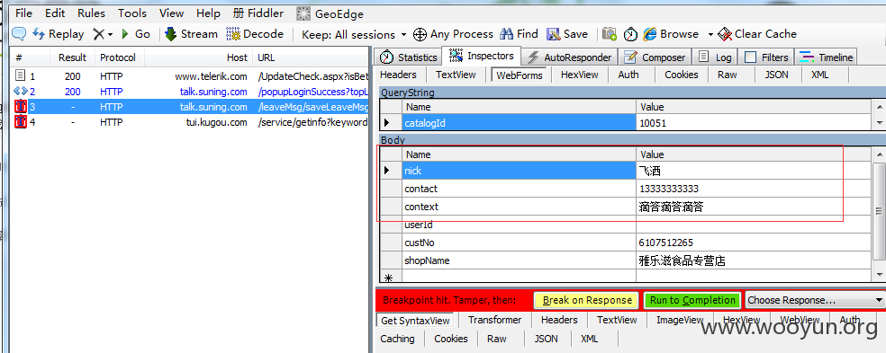Image resolution: width=886 pixels, height=353 pixels.
Task: Click the Body grid vertical scrollbar thumb
Action: click(x=879, y=210)
